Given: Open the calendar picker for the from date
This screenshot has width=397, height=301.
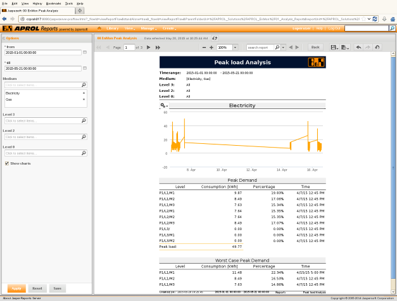Looking at the screenshot, I should 85,52.
